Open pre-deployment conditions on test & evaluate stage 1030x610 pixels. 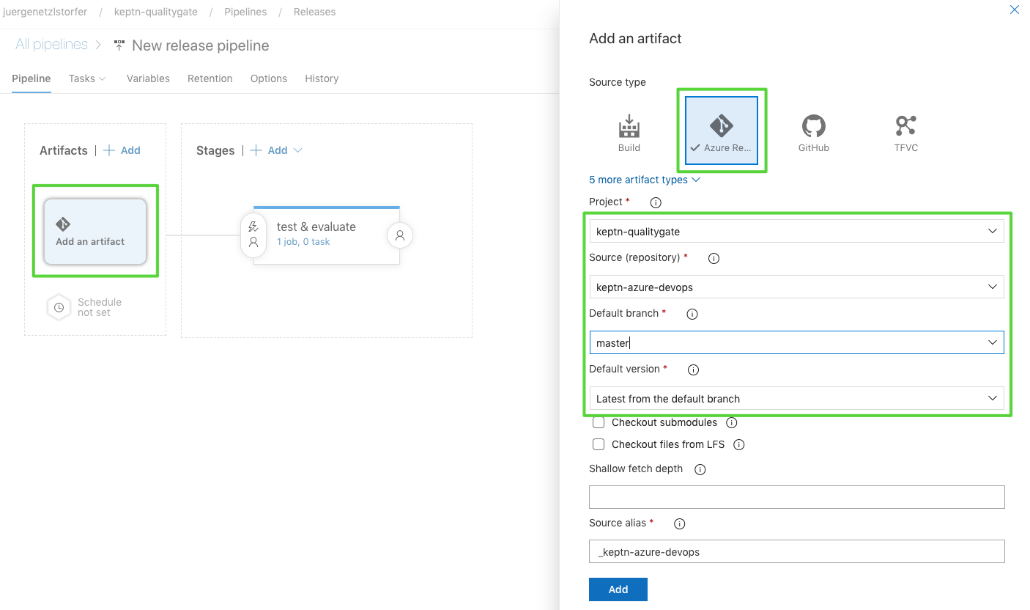coord(253,235)
